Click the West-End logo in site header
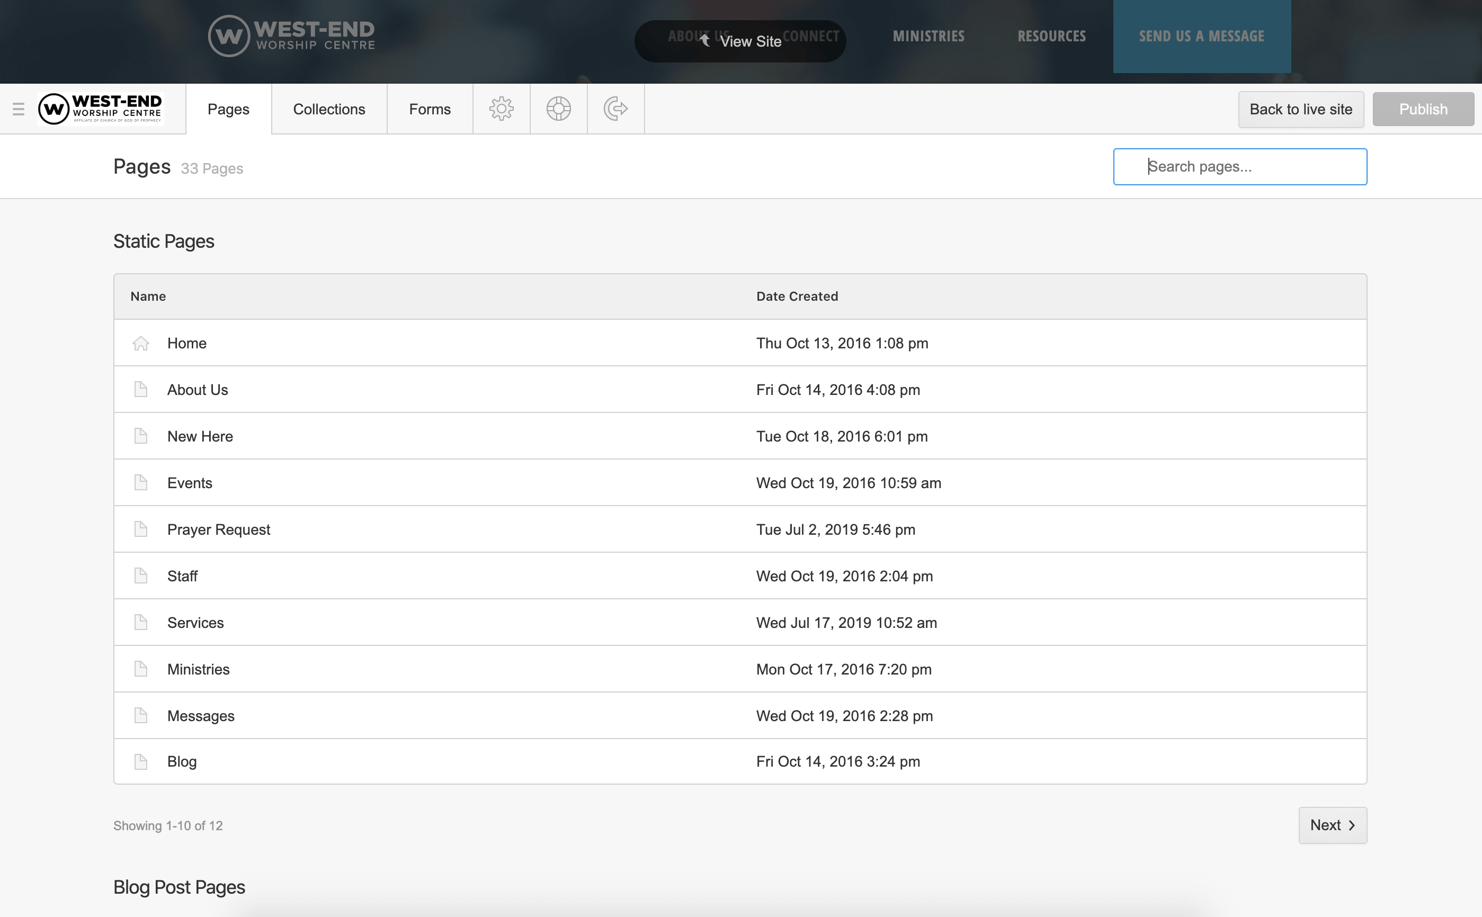Viewport: 1482px width, 917px height. click(x=292, y=37)
